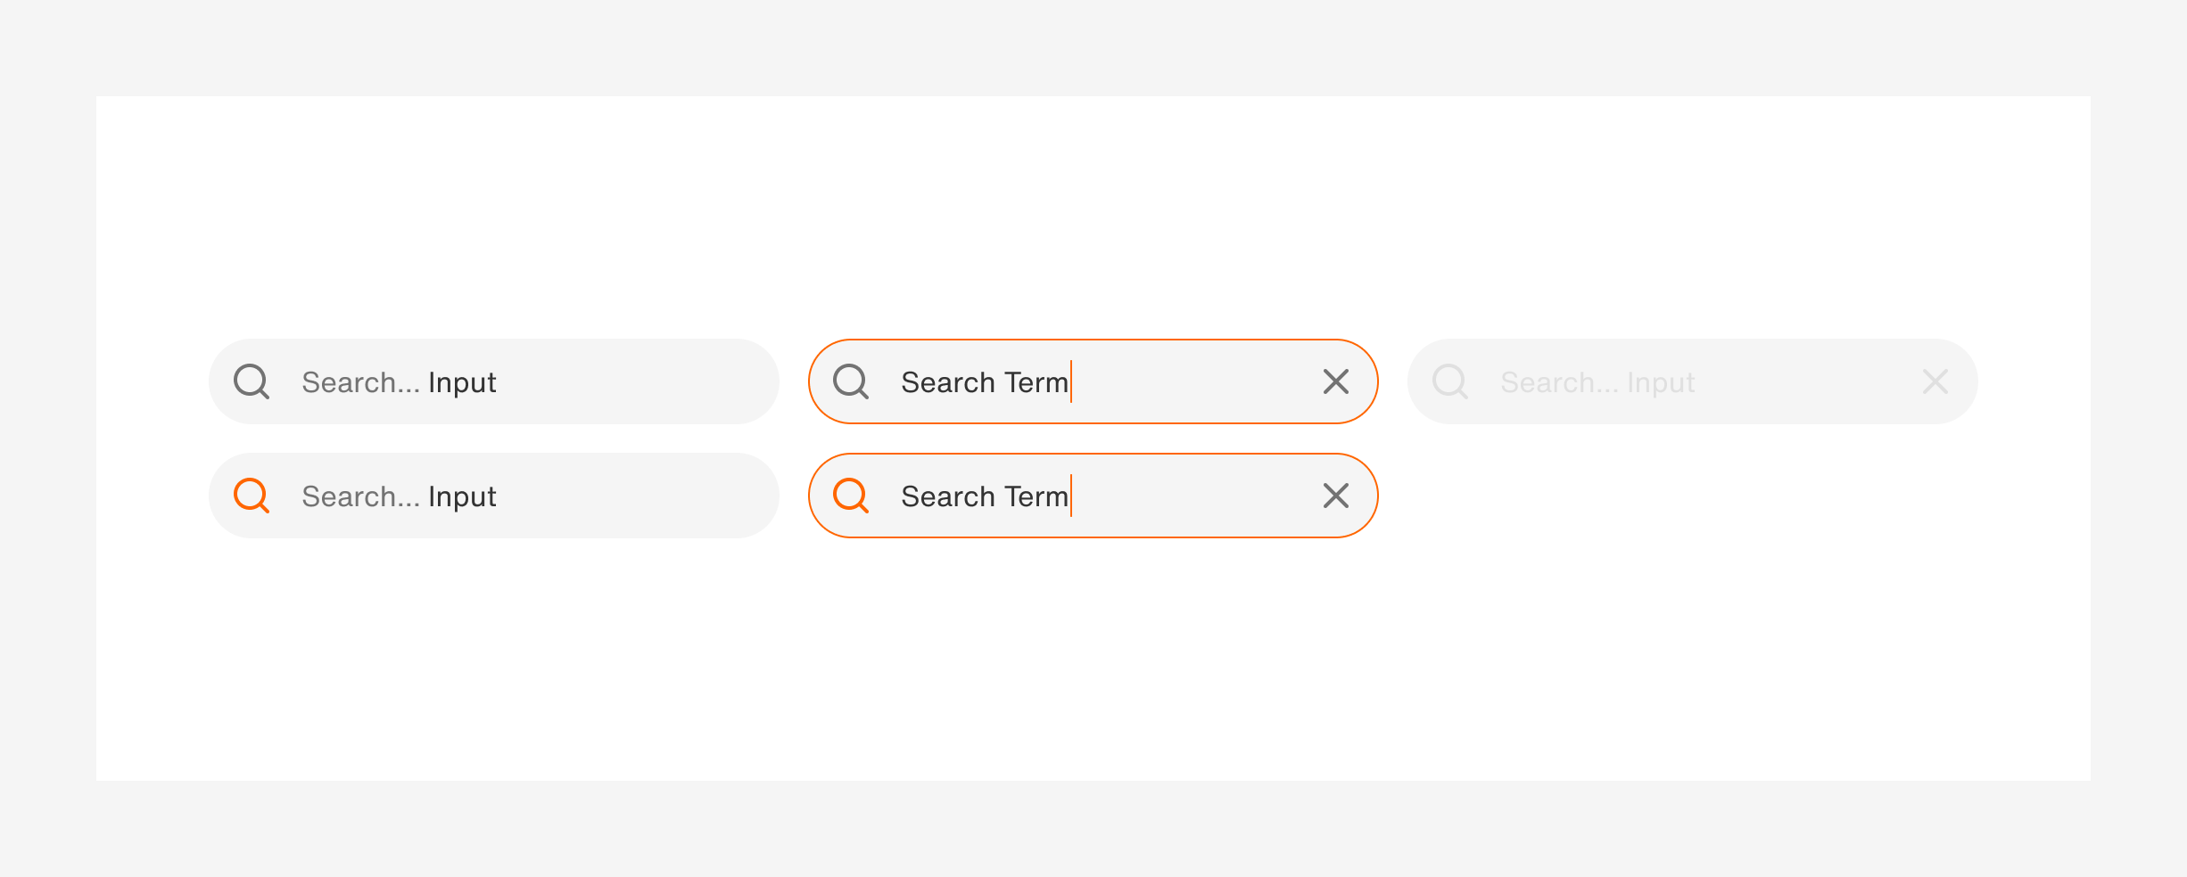This screenshot has height=877, width=2187.
Task: Select the grayed-out X icon in the disabled search bar
Action: pyautogui.click(x=1935, y=381)
